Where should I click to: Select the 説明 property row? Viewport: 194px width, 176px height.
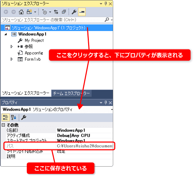[60, 156]
